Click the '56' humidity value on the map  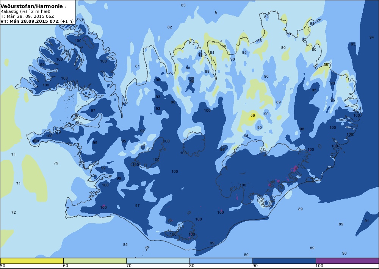[252, 116]
